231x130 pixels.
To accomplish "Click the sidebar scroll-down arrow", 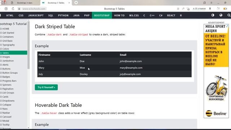I will (x=29, y=128).
